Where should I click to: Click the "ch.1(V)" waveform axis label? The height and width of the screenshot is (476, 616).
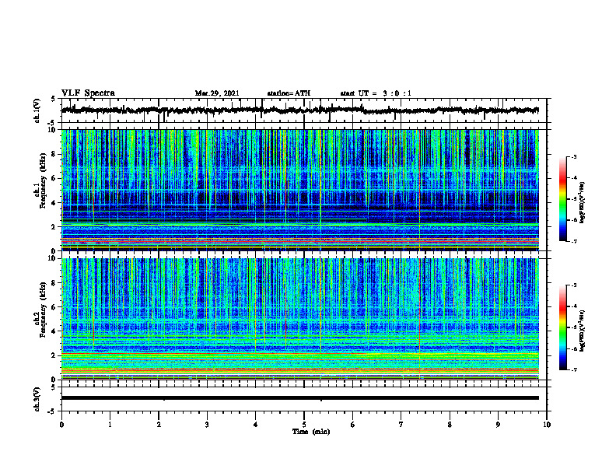(37, 110)
